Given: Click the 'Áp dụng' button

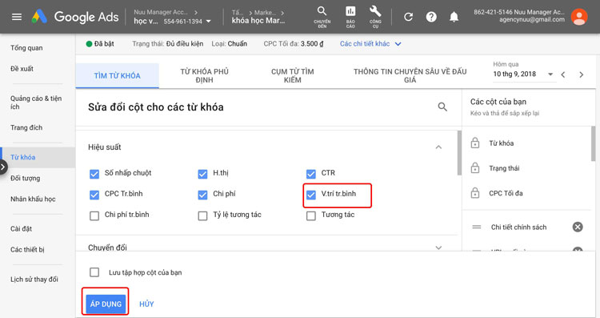Looking at the screenshot, I should pos(106,304).
